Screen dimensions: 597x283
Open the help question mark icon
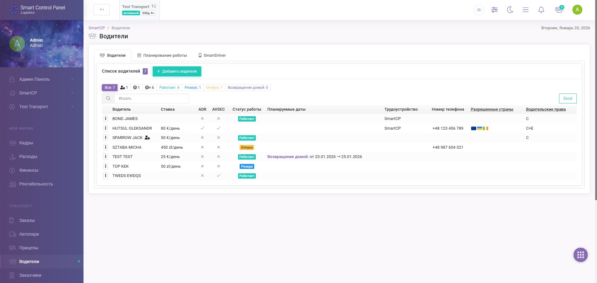point(479,10)
